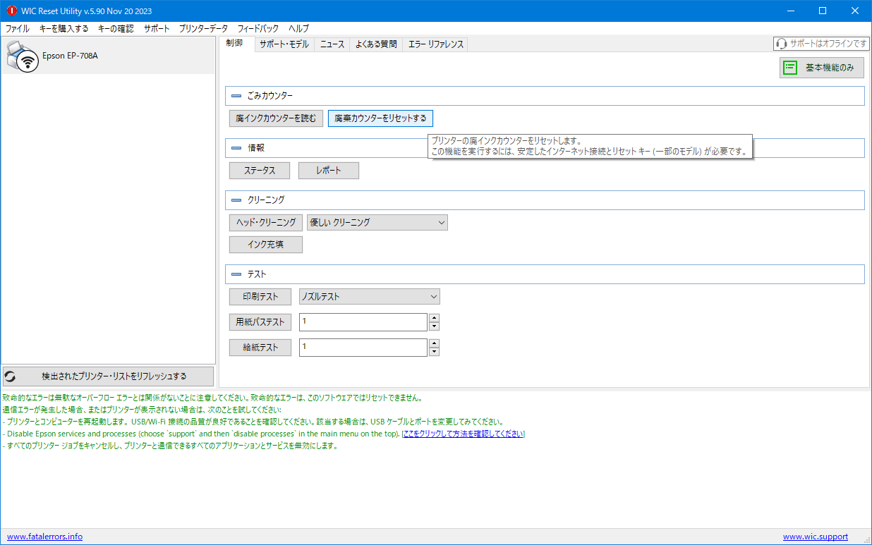Click the headset support offline icon

coord(781,44)
